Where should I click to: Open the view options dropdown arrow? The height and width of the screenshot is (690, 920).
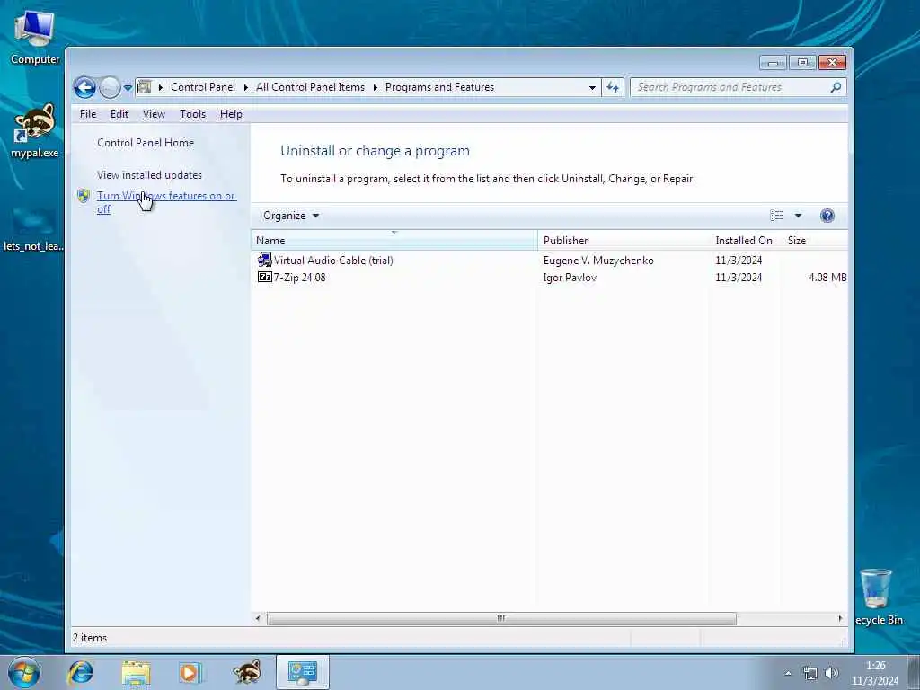pos(798,216)
